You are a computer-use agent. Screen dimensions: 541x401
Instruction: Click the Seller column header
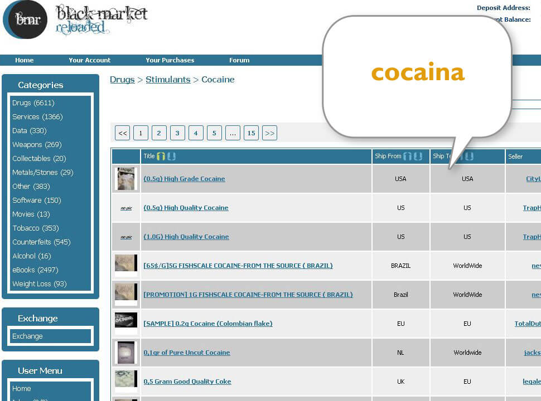click(x=515, y=157)
